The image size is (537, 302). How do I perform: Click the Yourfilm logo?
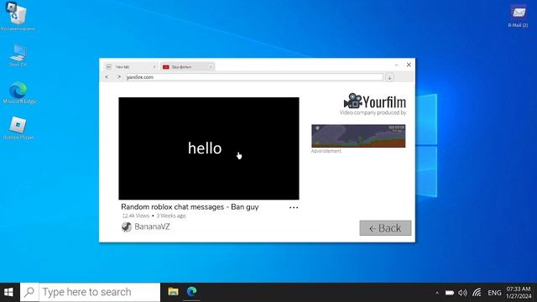pos(375,102)
